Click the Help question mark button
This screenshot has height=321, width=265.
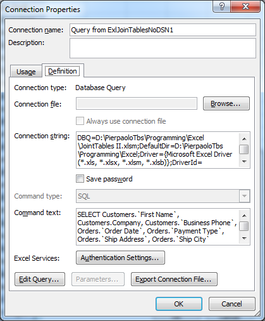(221, 6)
